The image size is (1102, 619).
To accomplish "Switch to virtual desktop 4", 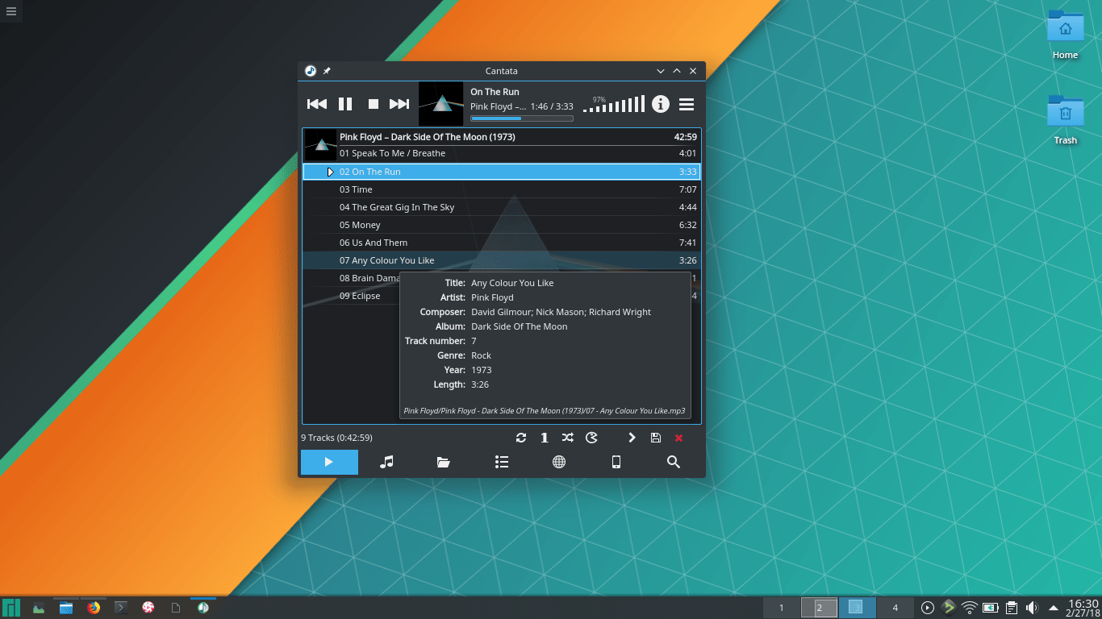I will [x=895, y=608].
